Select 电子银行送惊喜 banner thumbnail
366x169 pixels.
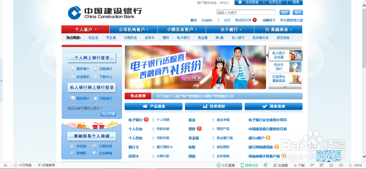click(285, 55)
